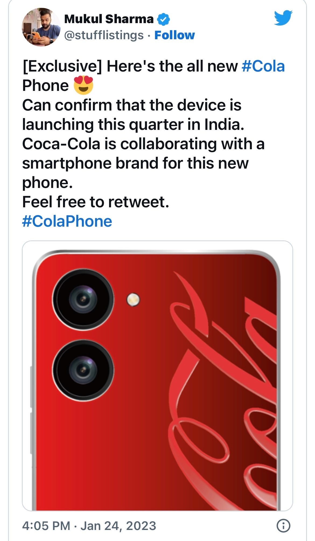Click the "Feel free to retweet." line

(96, 202)
